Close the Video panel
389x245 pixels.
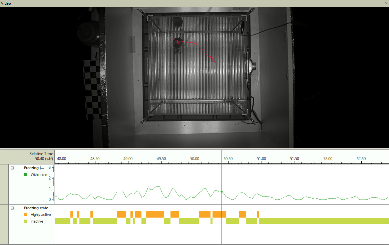[x=386, y=3]
